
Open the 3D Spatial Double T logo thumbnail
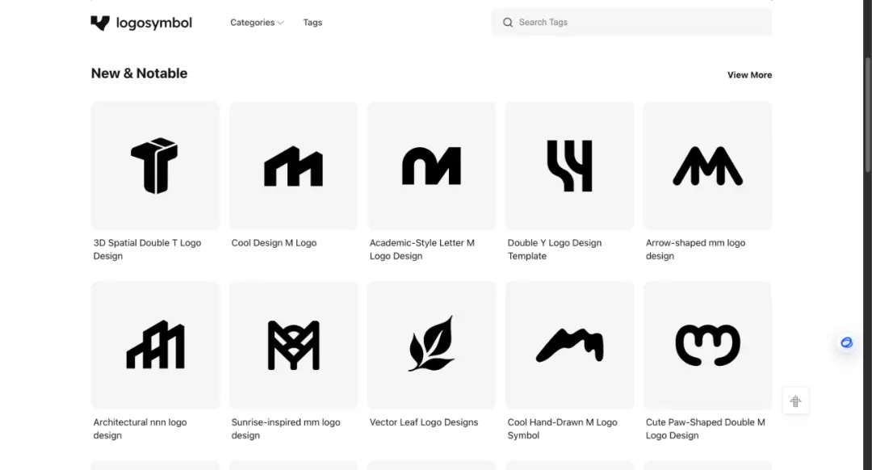coord(155,166)
